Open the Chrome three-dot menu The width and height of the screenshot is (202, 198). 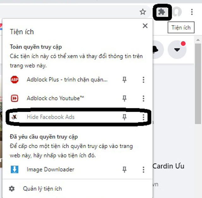[x=192, y=12]
